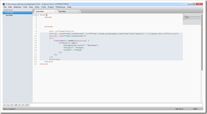Open the Help menu
Viewport: 207px width, 114px height.
[69, 7]
